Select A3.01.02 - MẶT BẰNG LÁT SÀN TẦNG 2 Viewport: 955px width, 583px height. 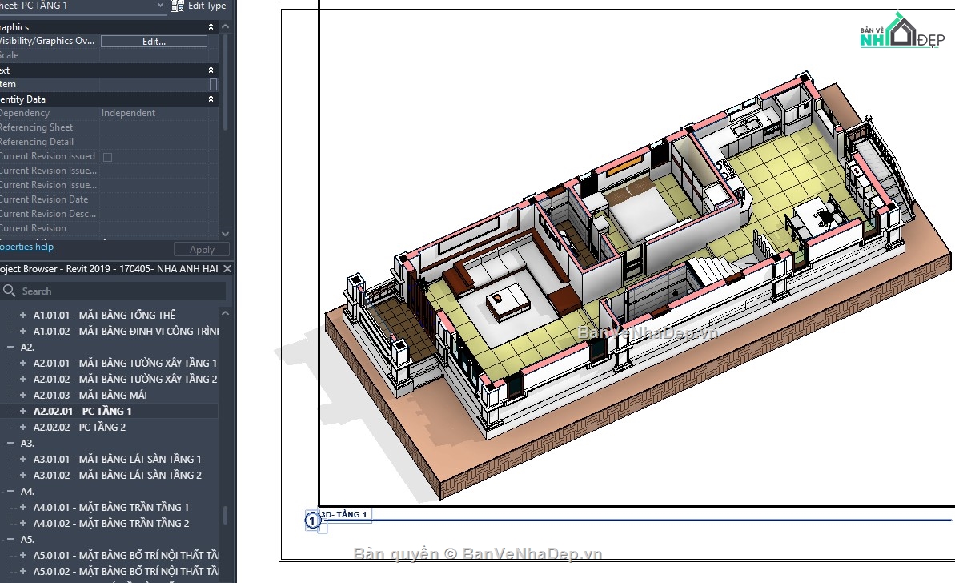click(x=117, y=475)
